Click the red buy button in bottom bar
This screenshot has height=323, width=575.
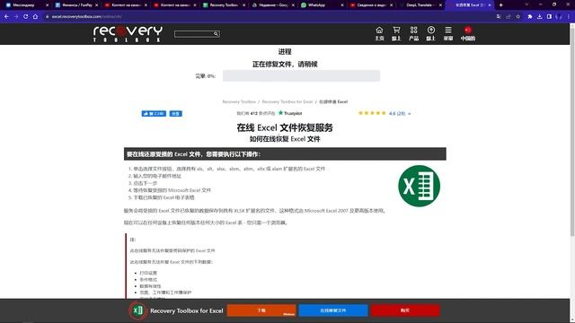[x=405, y=310]
